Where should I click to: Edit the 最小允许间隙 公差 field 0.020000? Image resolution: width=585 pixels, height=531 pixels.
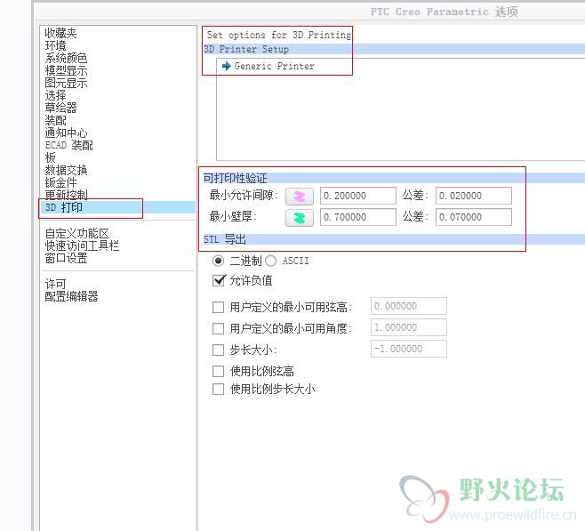pyautogui.click(x=474, y=196)
